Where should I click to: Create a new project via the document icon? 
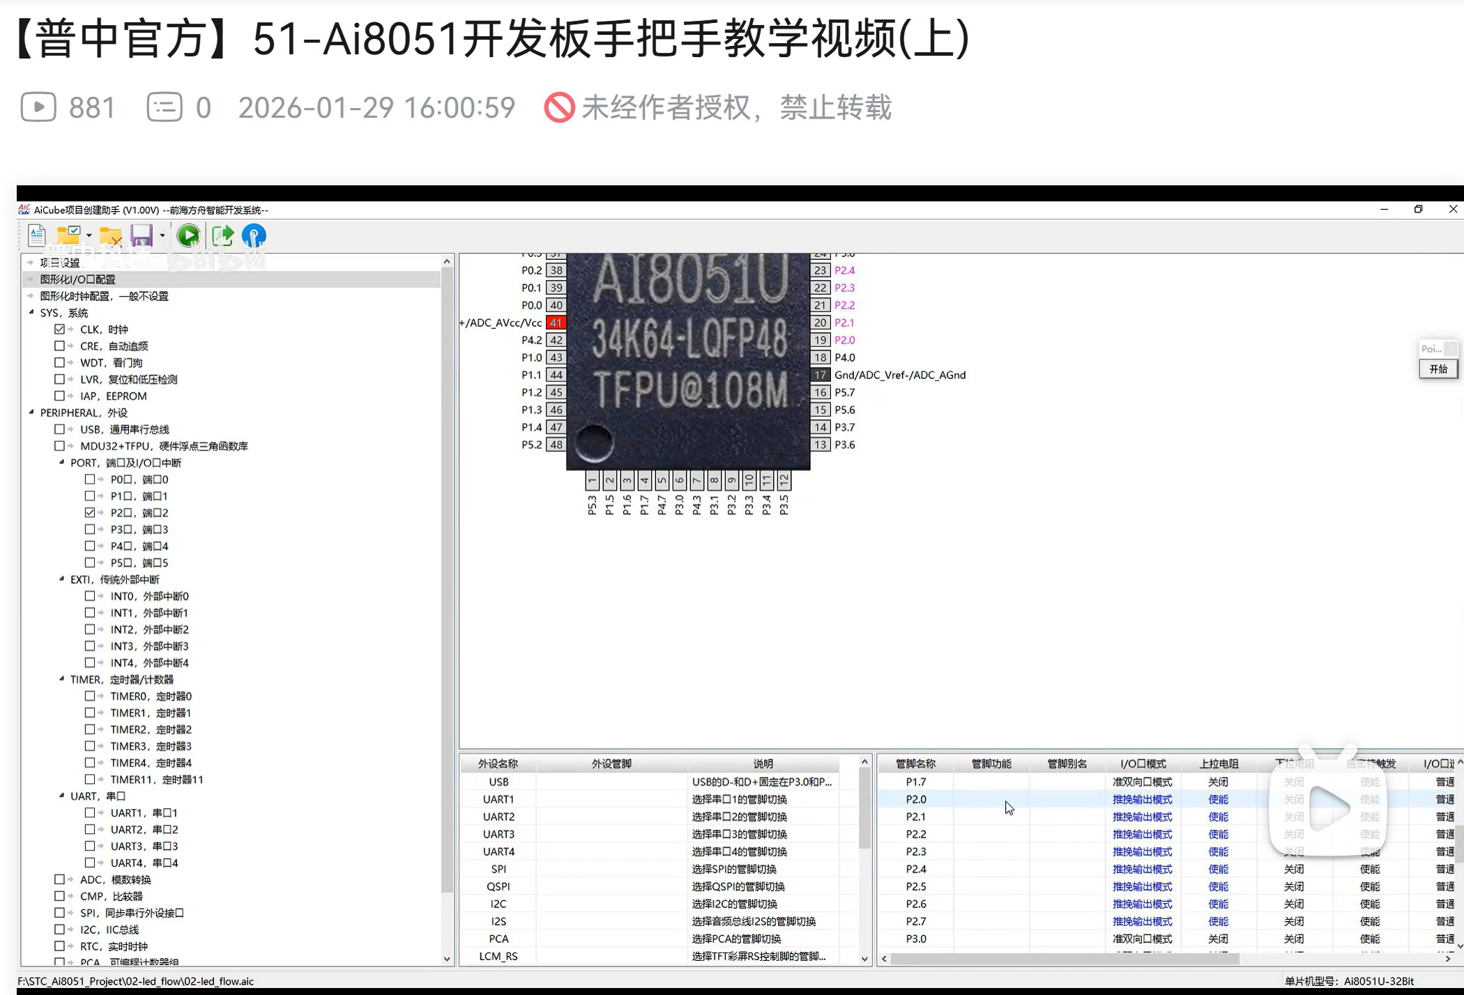(36, 236)
